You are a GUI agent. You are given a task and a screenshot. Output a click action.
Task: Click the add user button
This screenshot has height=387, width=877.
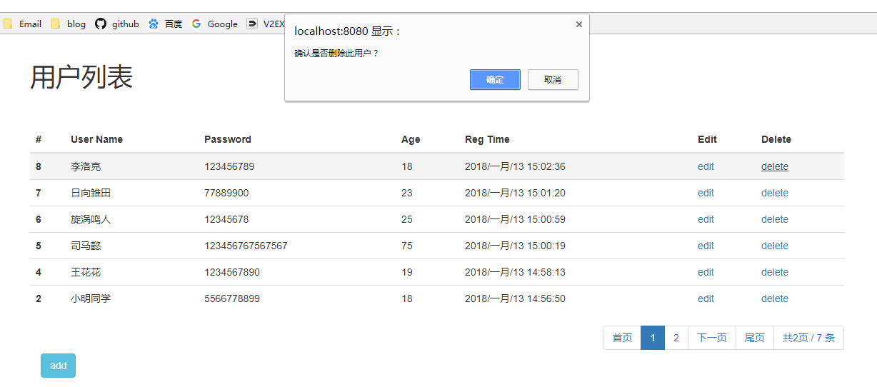[x=58, y=366]
